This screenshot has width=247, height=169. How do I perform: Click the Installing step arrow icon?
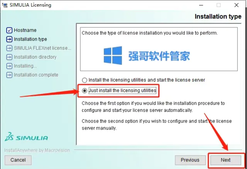click(9, 66)
